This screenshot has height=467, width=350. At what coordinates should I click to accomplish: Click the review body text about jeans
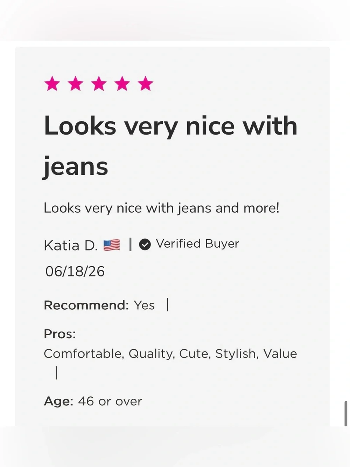click(x=161, y=208)
